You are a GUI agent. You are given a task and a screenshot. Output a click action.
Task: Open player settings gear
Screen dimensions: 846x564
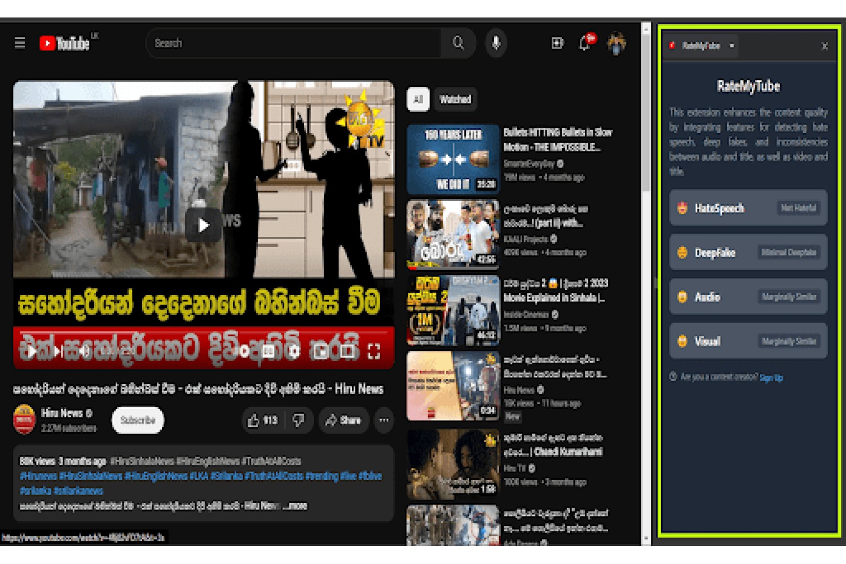point(294,351)
